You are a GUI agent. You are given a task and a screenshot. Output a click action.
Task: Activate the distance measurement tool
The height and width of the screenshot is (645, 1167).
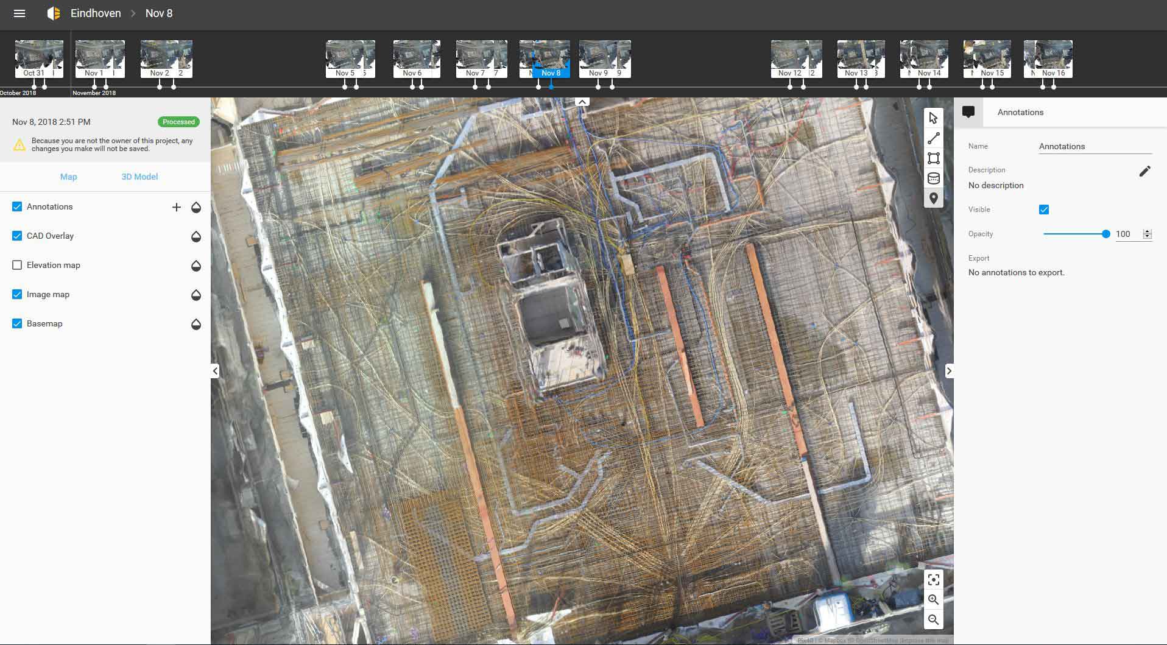[x=934, y=138]
